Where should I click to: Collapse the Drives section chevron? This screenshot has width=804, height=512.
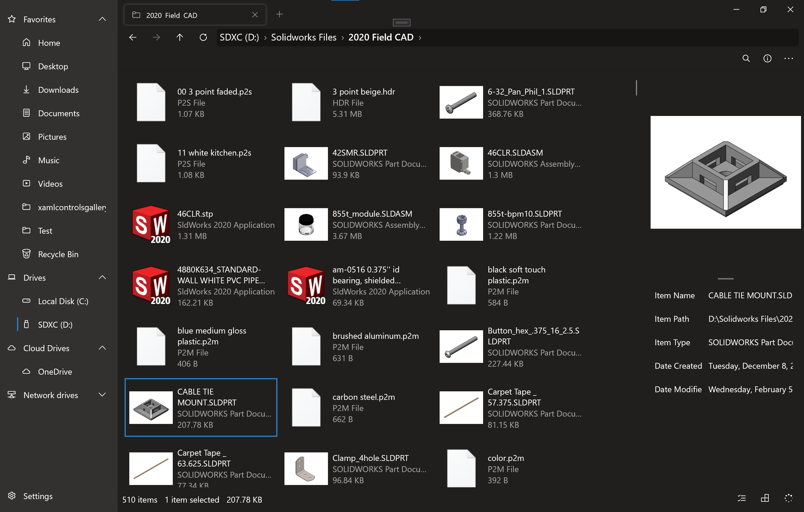(x=103, y=277)
